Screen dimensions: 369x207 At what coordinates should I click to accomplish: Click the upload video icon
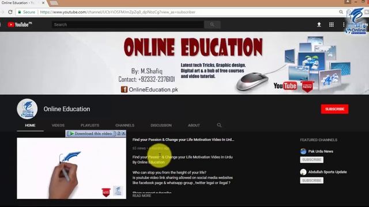click(319, 24)
